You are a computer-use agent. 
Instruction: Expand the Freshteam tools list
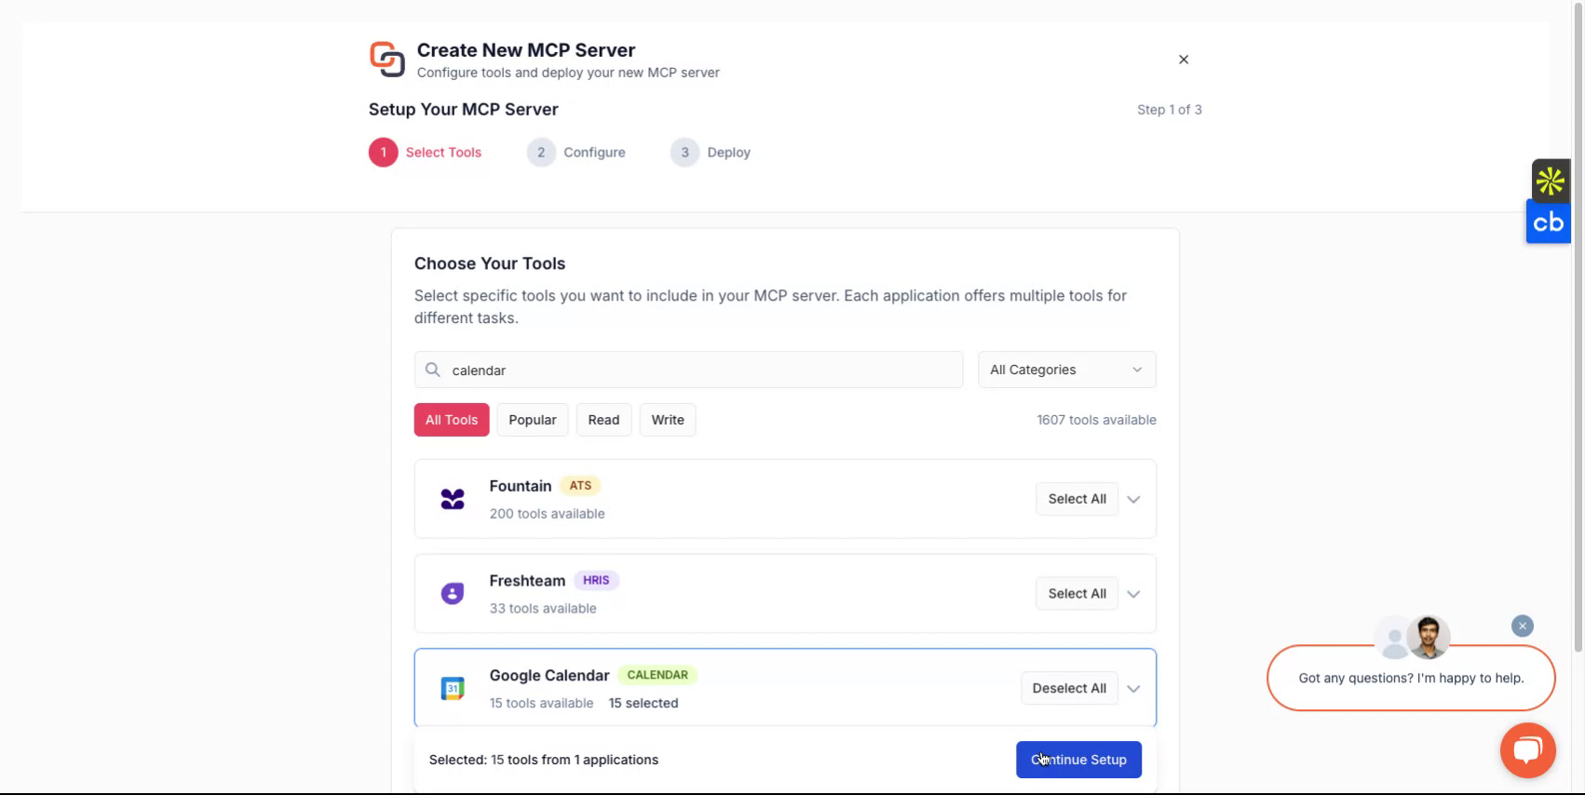click(1133, 594)
